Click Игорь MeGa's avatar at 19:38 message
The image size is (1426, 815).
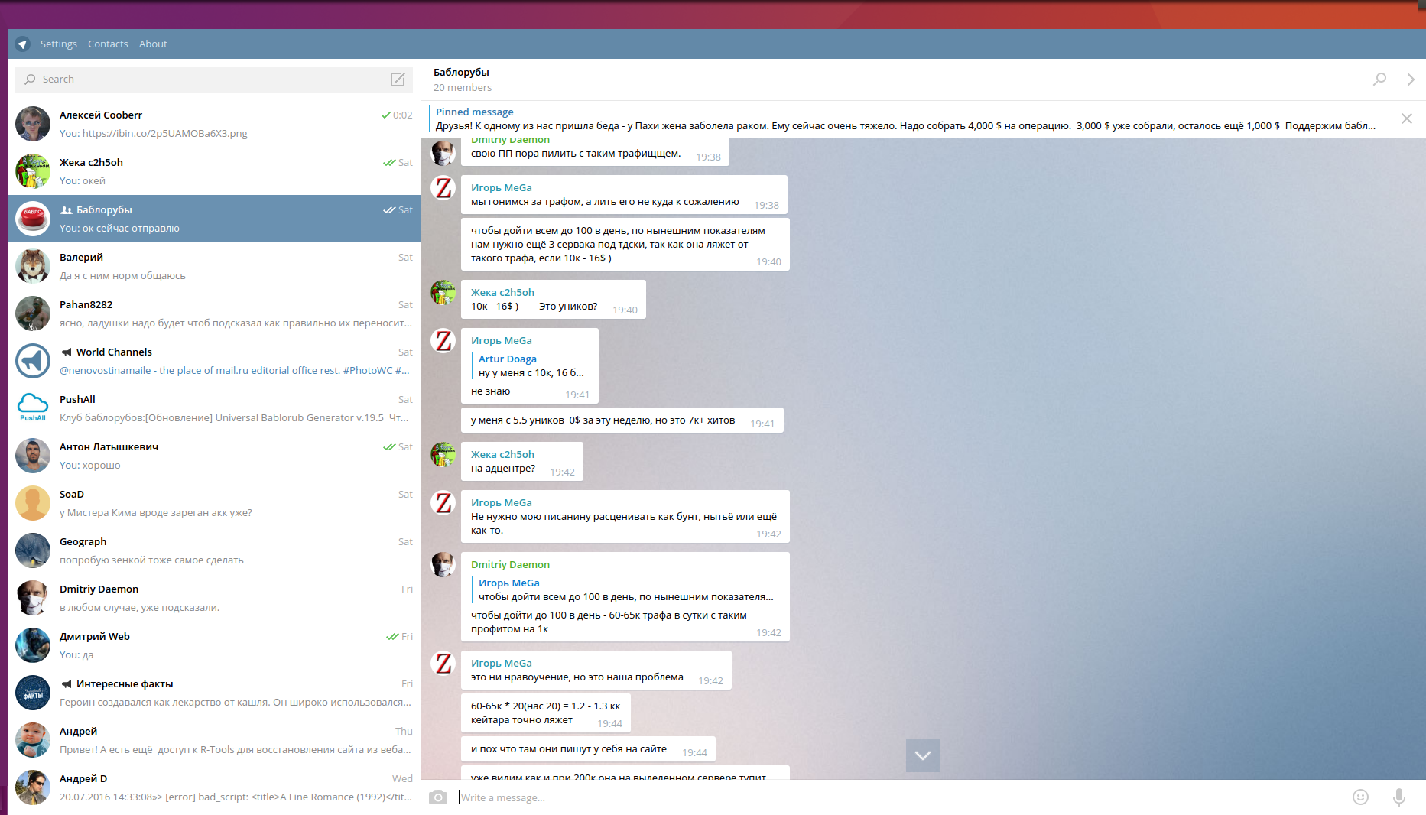click(x=443, y=188)
